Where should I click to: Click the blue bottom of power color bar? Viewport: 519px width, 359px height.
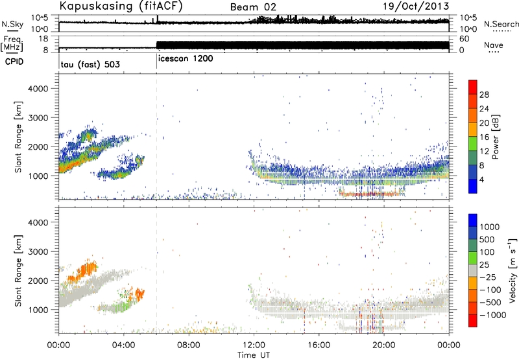pos(473,186)
